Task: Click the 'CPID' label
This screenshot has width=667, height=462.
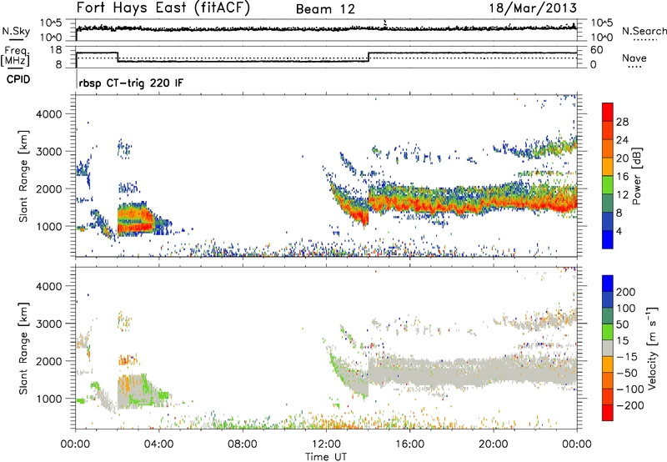Action: (18, 79)
